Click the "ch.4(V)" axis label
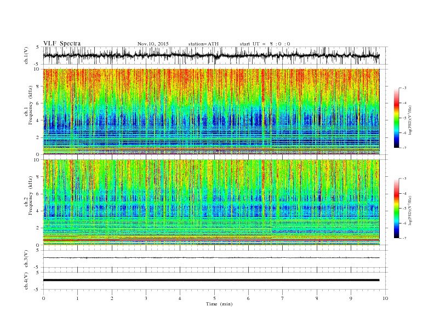Screen dimensions: 434x335 click(x=26, y=281)
